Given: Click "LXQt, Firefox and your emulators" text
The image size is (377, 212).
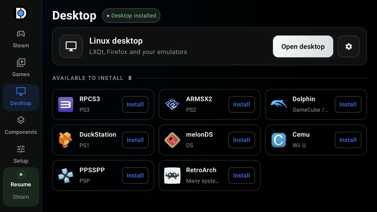Looking at the screenshot, I should pos(138,52).
